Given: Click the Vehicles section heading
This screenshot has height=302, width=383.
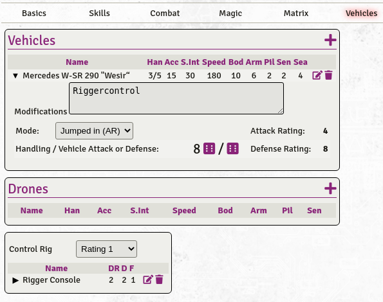Looking at the screenshot, I should coord(32,40).
